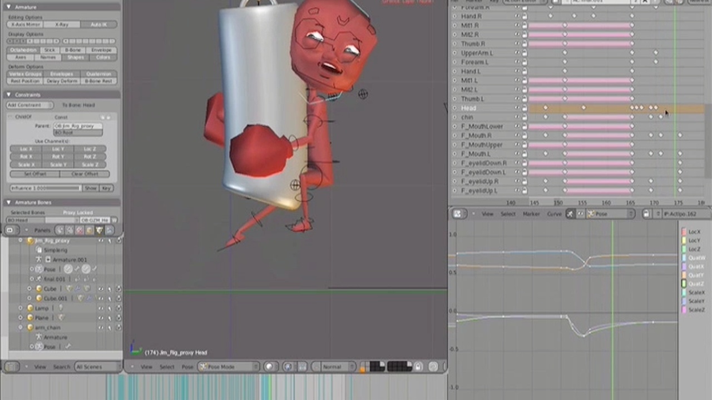This screenshot has width=712, height=400.
Task: Toggle Vertex Groups deform option
Action: coord(25,74)
